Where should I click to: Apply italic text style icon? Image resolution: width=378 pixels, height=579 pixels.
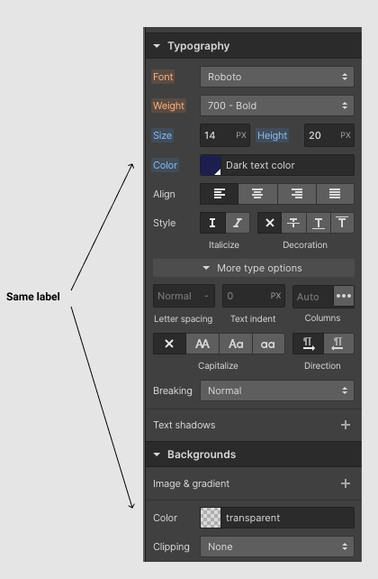click(238, 223)
